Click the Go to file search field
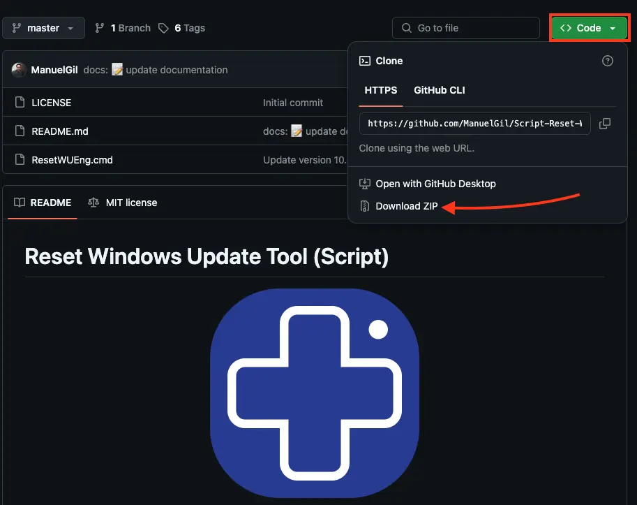Image resolution: width=637 pixels, height=505 pixels. [466, 28]
